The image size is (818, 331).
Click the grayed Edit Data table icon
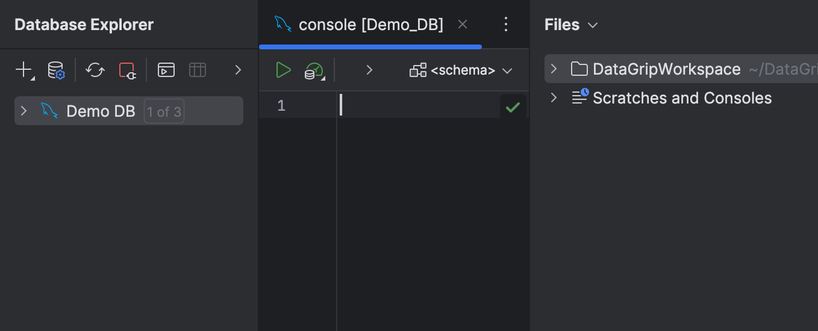[198, 70]
